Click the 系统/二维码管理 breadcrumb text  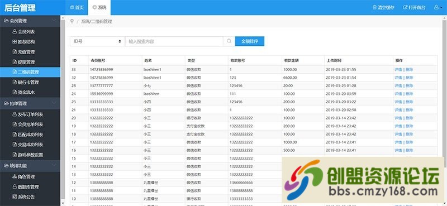tap(97, 21)
